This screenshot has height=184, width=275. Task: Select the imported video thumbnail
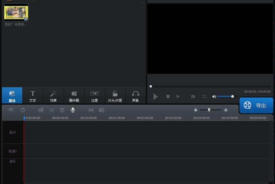[x=16, y=12]
